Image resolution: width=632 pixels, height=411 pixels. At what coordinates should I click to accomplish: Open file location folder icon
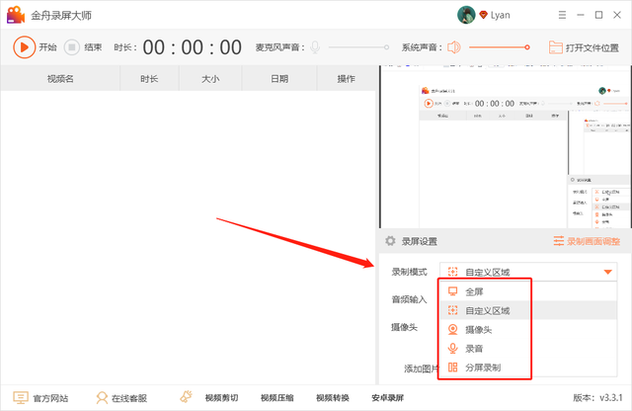555,47
